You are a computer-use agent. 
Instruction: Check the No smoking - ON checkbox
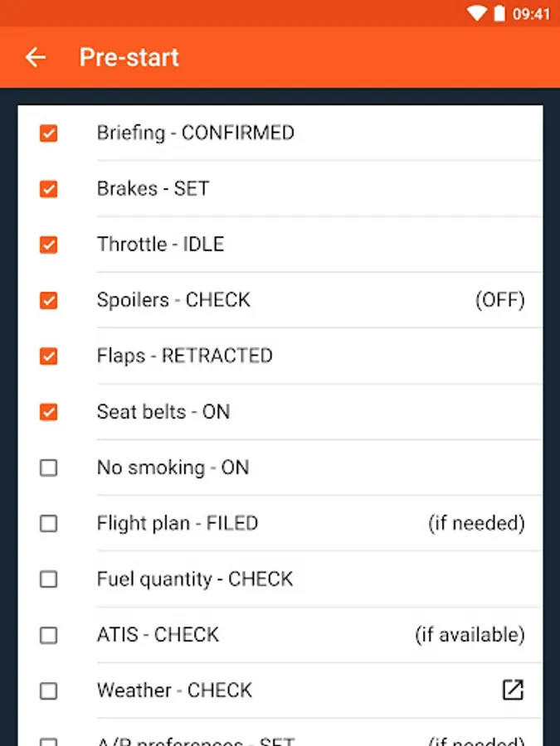(49, 467)
